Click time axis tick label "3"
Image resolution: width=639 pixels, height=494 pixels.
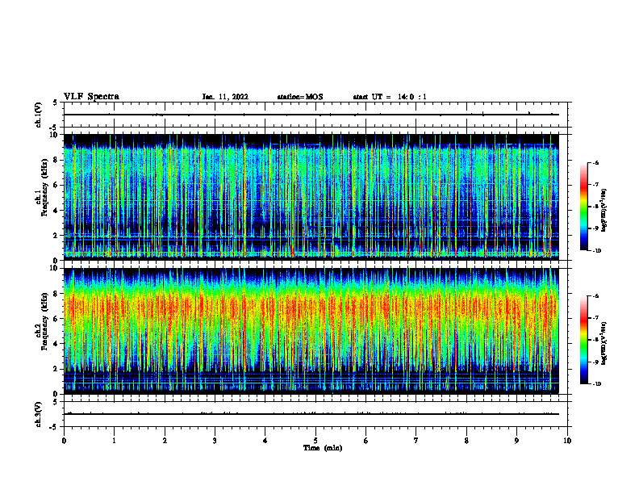(x=215, y=441)
